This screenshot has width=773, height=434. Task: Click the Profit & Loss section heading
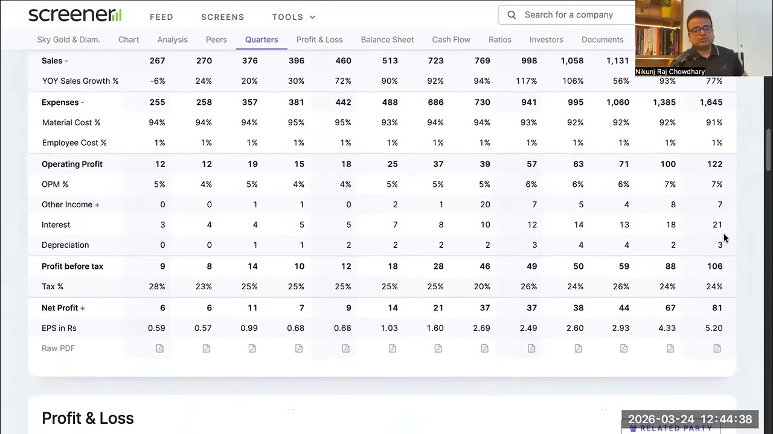click(x=88, y=418)
